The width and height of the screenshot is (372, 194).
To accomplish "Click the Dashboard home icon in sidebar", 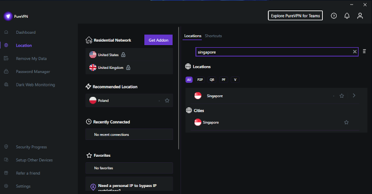I will (6, 32).
